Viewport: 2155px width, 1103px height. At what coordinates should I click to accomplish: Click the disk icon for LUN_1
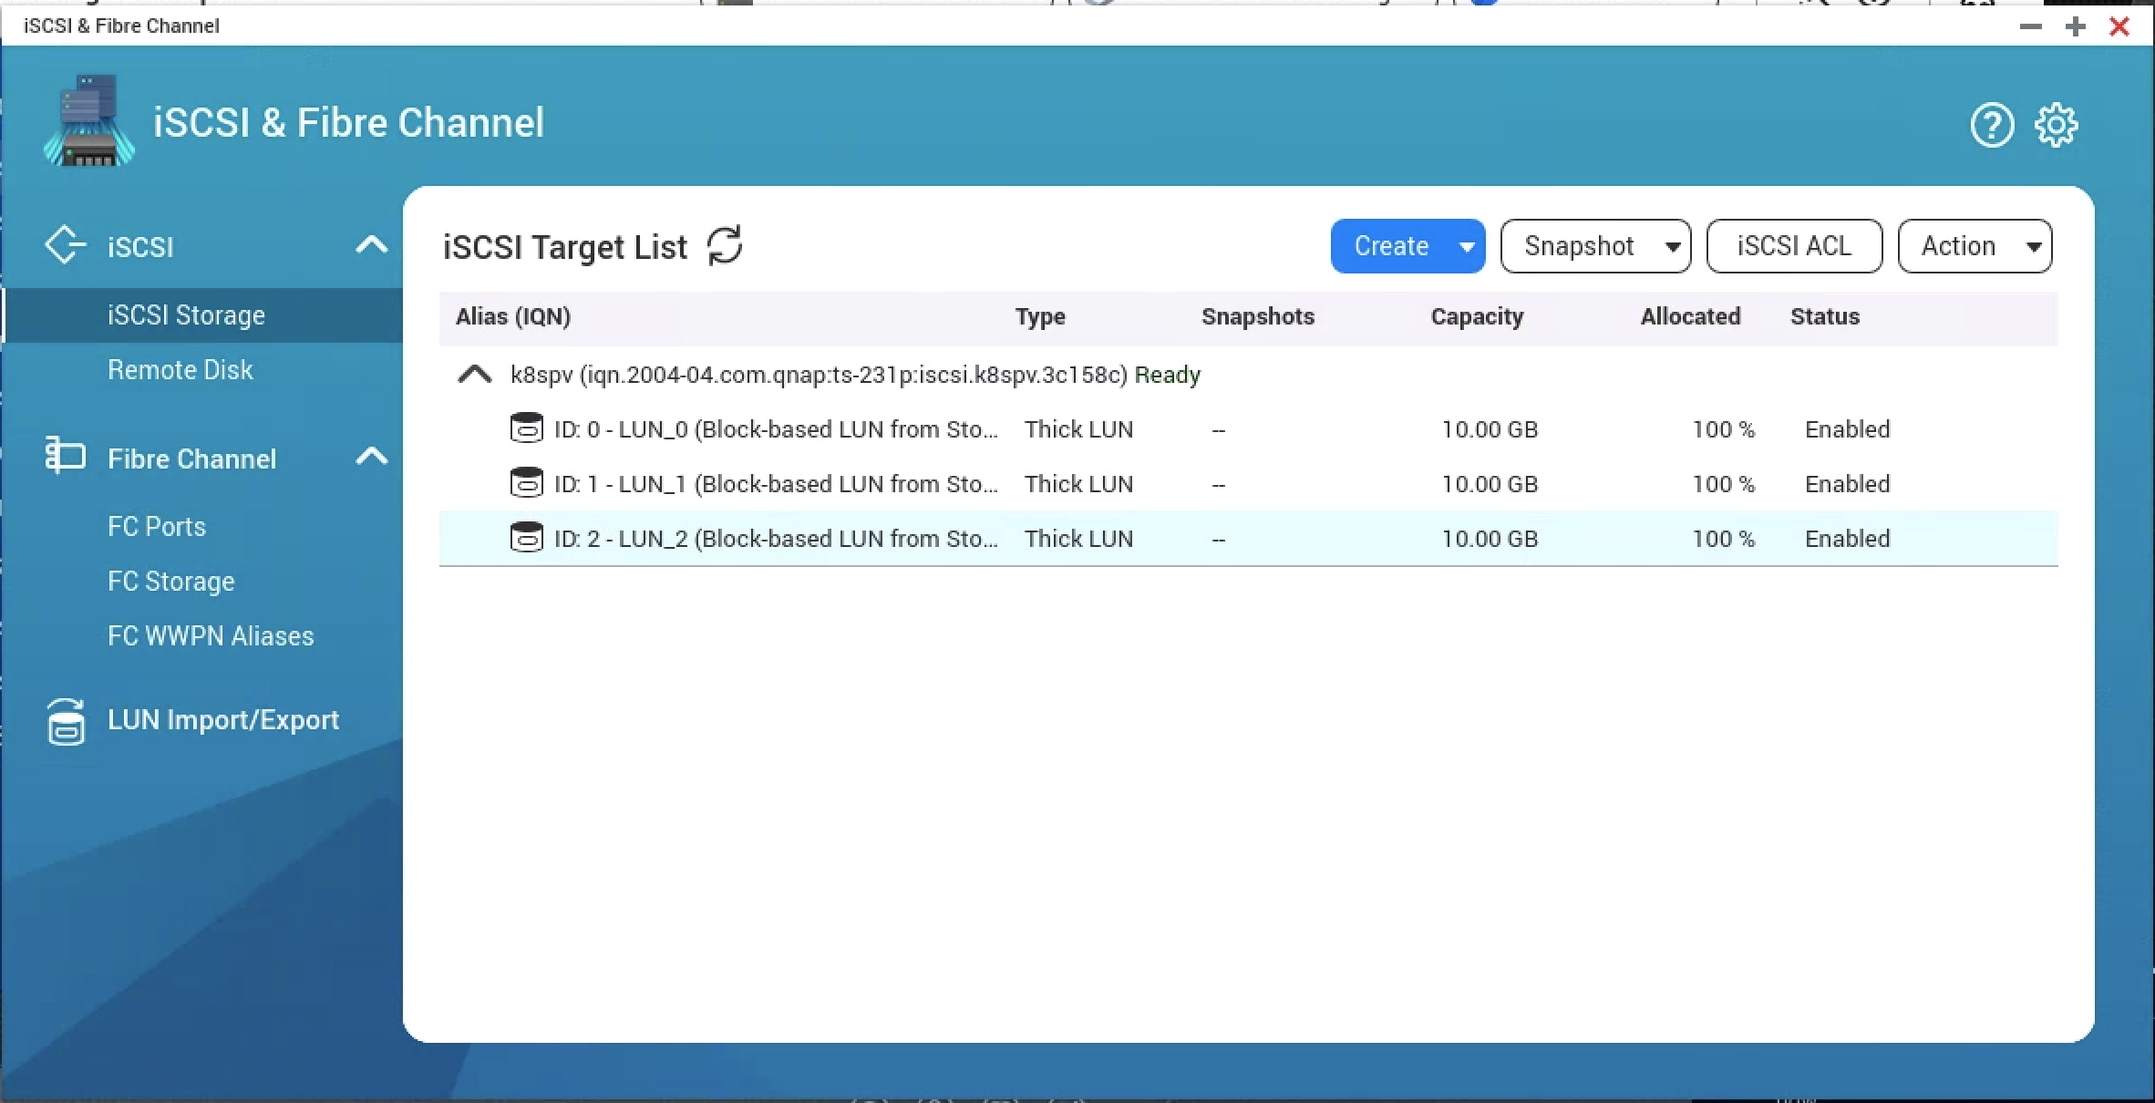(526, 483)
